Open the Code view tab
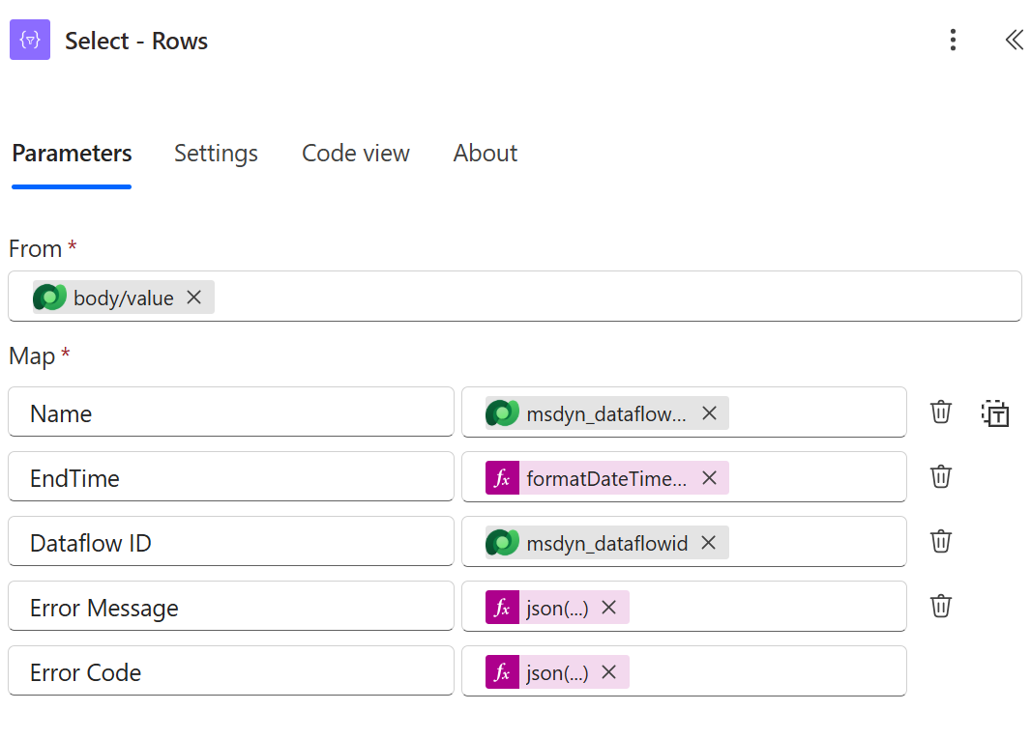1031x739 pixels. click(x=356, y=153)
